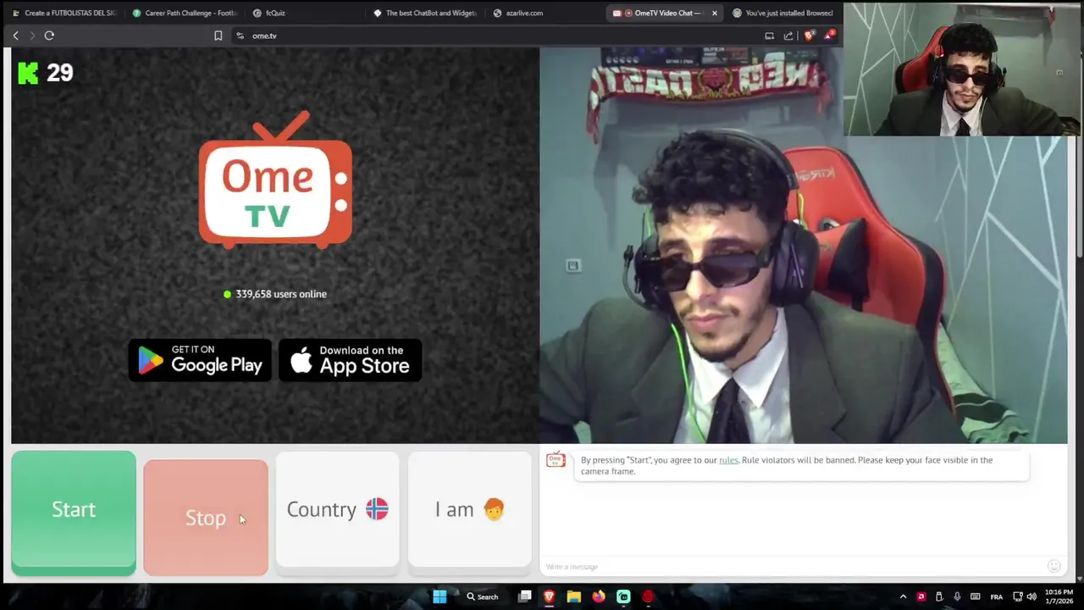Open network settings tray icon

pos(1018,596)
